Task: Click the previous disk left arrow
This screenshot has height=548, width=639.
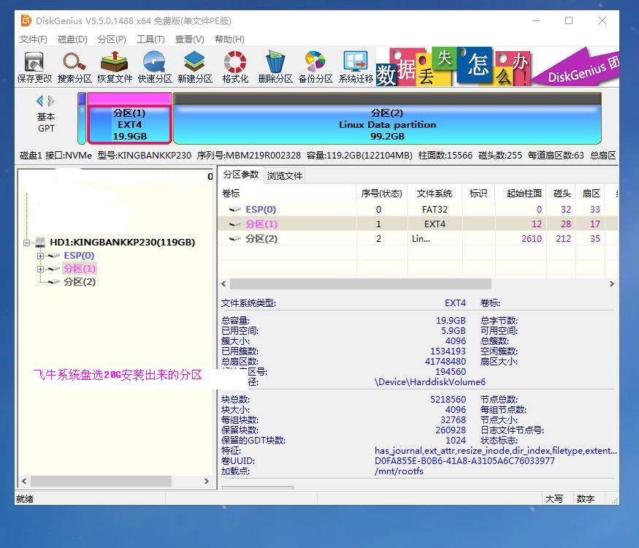Action: pos(39,102)
